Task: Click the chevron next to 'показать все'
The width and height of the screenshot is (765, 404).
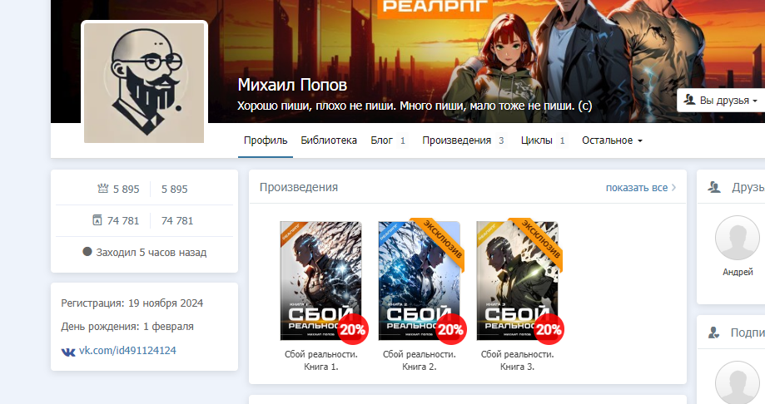Action: [673, 188]
